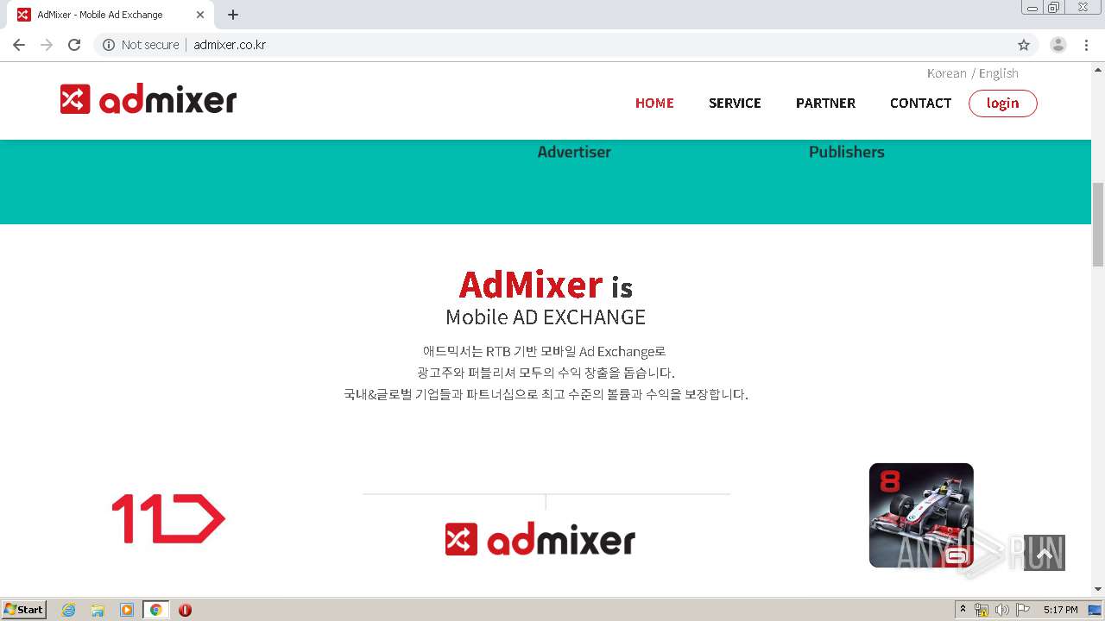Click the page vertical scrollbar thumb

[1098, 224]
